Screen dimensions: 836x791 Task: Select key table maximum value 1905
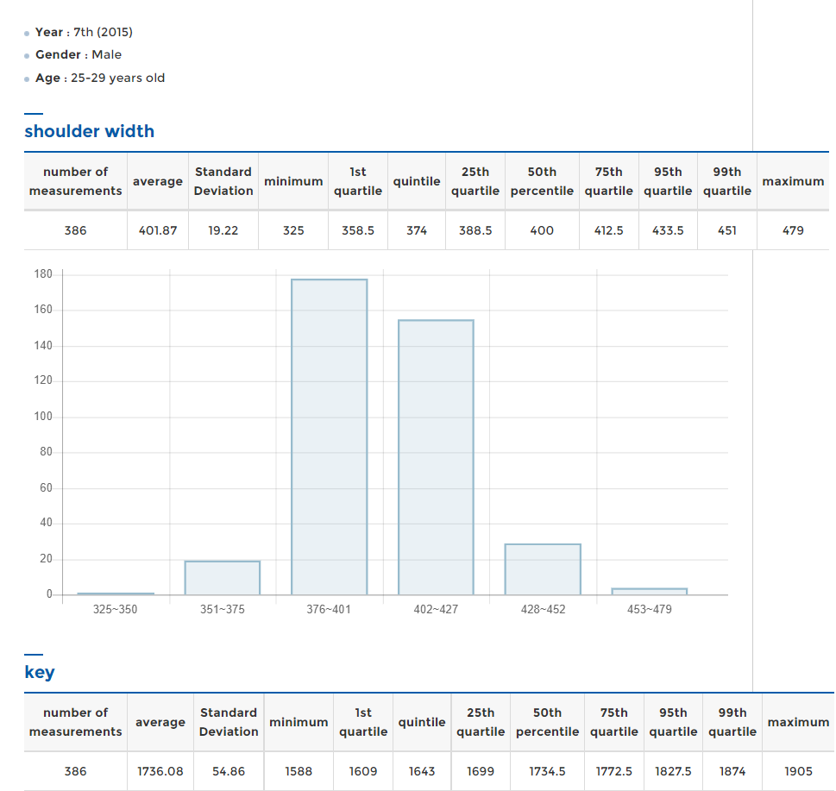(x=798, y=771)
